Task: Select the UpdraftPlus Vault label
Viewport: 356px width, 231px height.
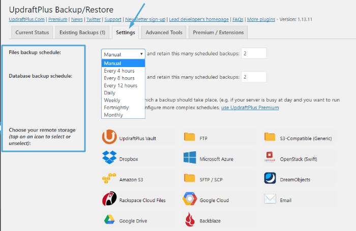Action: (x=138, y=138)
